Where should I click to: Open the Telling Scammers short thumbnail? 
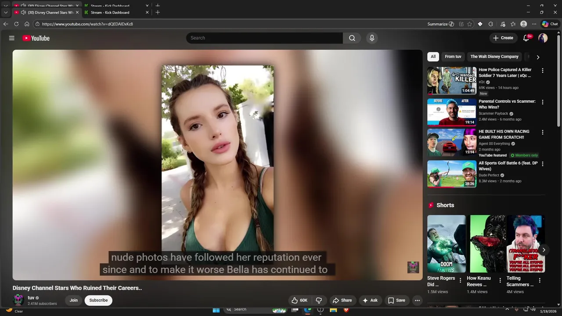(x=526, y=244)
